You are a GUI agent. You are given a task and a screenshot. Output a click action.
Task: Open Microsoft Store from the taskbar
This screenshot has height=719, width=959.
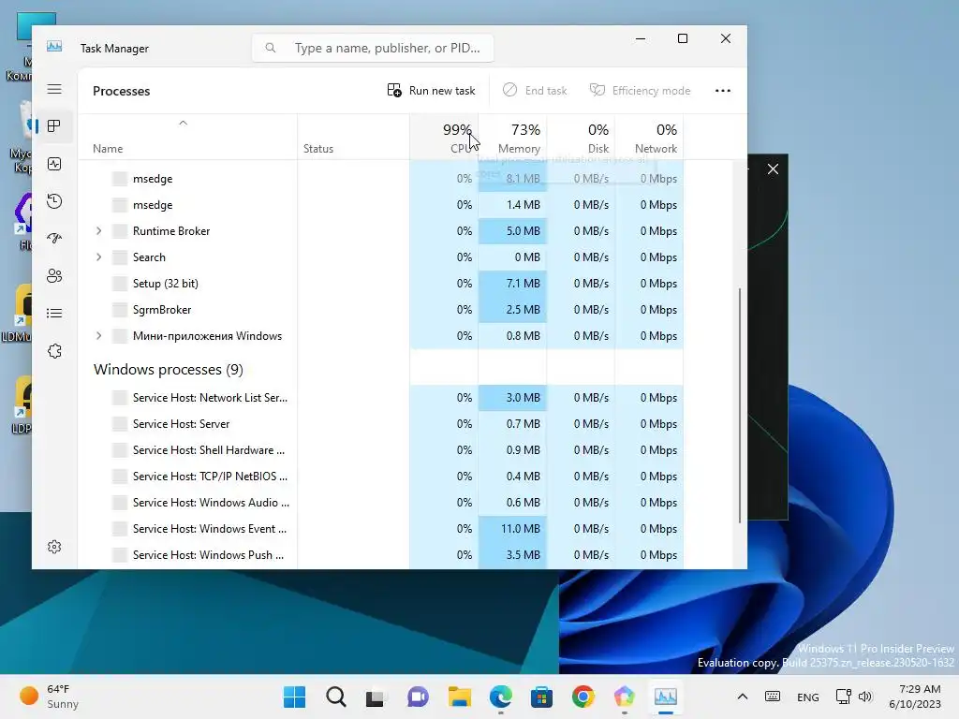(x=542, y=697)
